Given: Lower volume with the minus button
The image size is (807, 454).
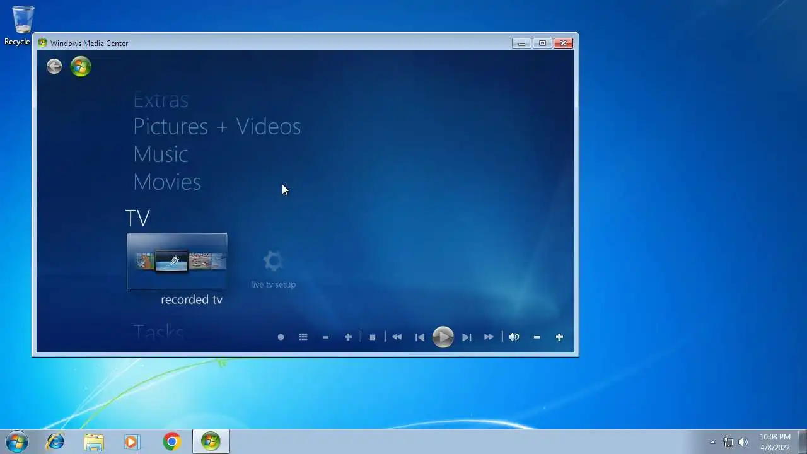Looking at the screenshot, I should [537, 337].
